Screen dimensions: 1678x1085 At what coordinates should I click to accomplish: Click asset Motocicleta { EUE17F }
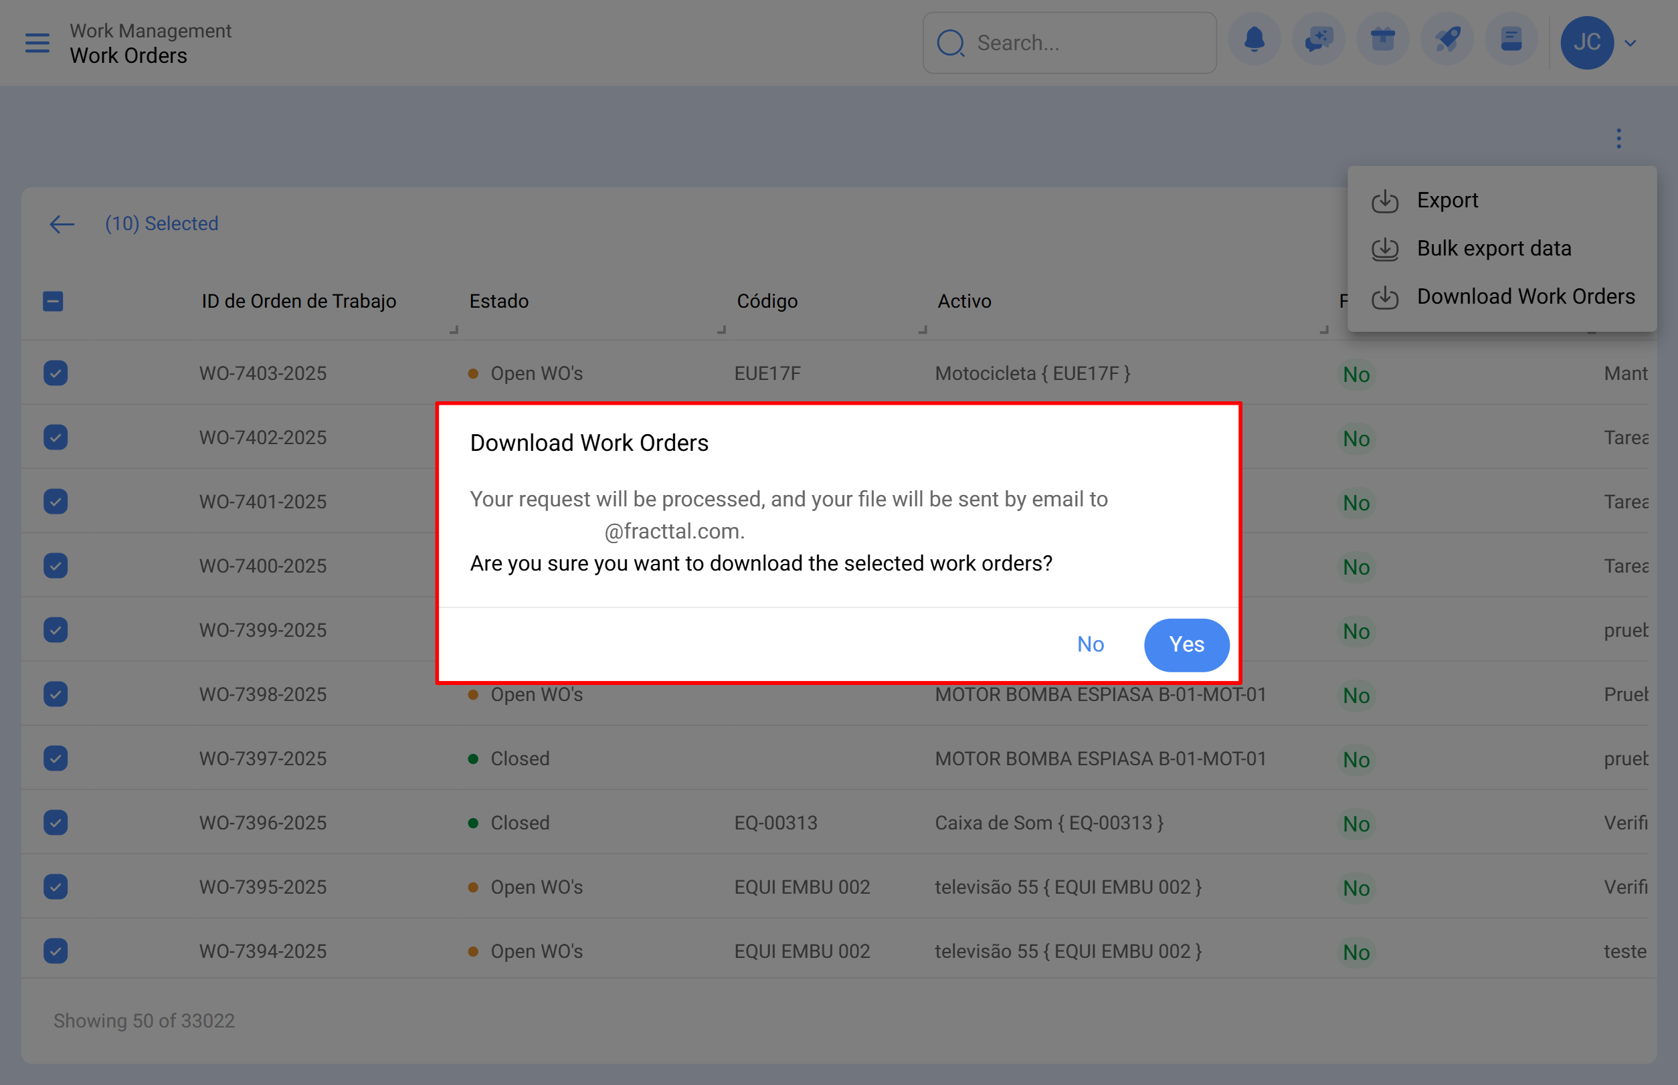(1032, 373)
